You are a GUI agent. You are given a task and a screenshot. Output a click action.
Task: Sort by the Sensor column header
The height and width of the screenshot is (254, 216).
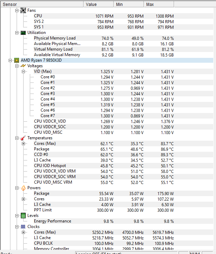coord(42,5)
